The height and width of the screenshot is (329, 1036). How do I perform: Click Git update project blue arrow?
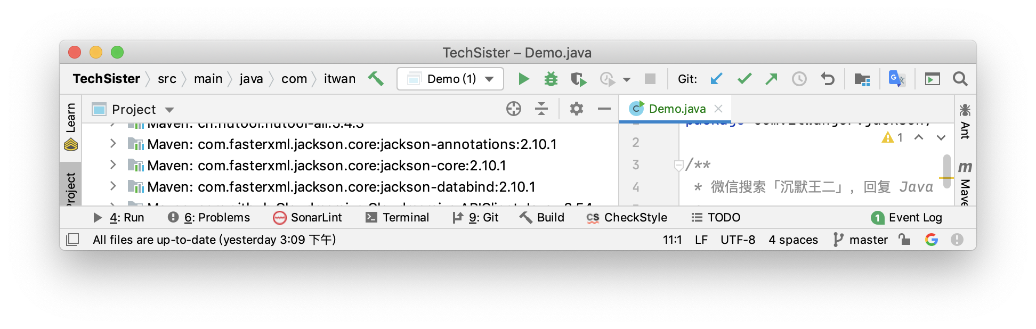tap(716, 79)
